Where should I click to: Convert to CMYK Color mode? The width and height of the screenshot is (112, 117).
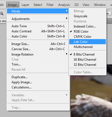click(87, 37)
